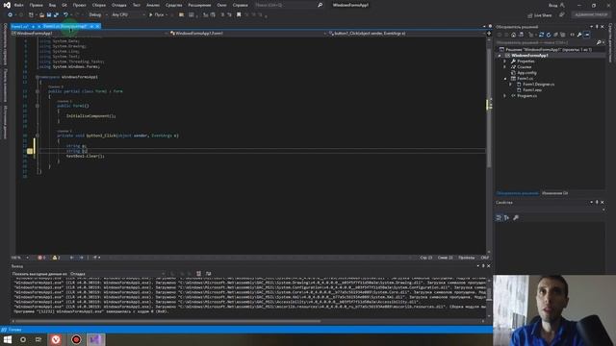This screenshot has width=616, height=346.
Task: Click the View Code icon in Solution Explorer toolbar
Action: pyautogui.click(x=572, y=35)
